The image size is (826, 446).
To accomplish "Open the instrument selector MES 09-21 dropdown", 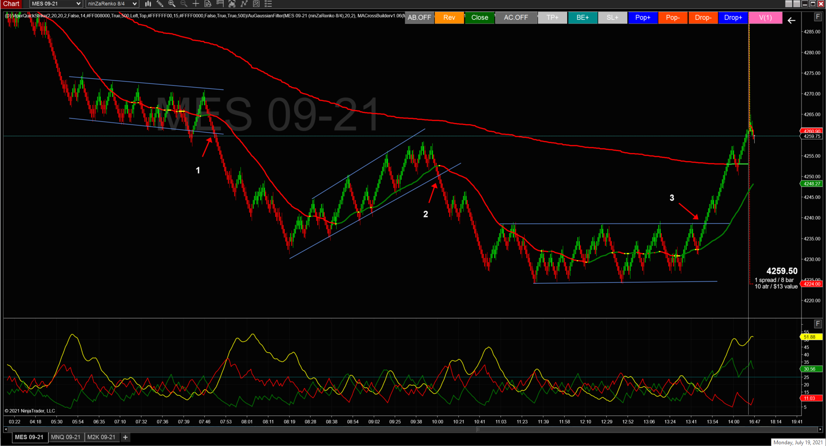I will (56, 4).
